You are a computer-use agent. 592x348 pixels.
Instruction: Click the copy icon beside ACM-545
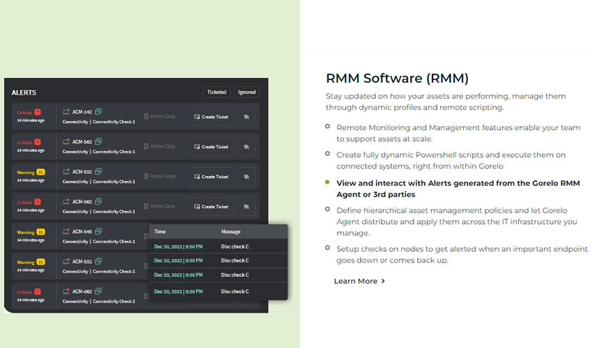[x=98, y=231]
